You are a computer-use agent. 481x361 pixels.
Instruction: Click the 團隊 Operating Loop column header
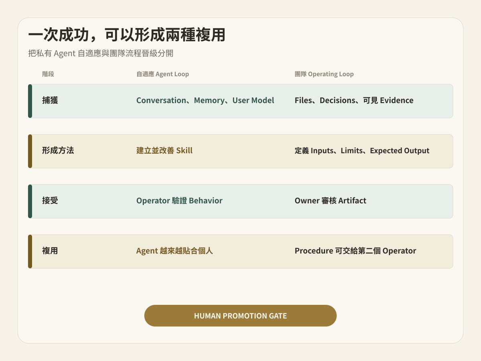point(324,74)
